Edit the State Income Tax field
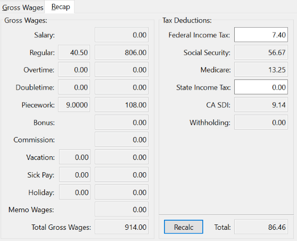297x241 pixels. (261, 87)
